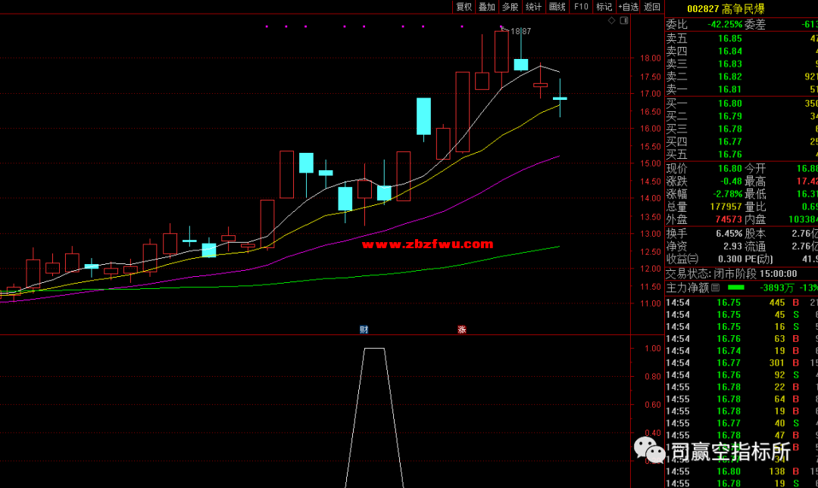Click the diamond icon above chart
This screenshot has height=488, width=818.
point(611,20)
